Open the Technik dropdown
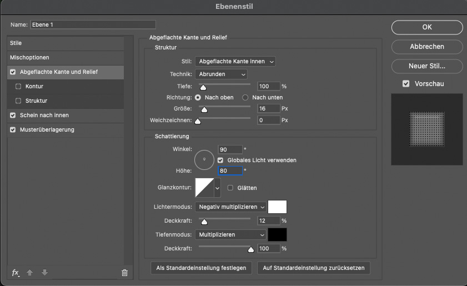Screen dimensions: 467x286 (x=222, y=74)
